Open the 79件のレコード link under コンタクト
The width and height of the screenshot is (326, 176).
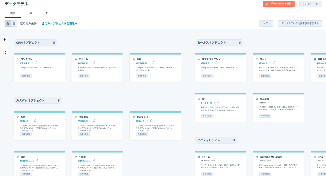pos(27,63)
